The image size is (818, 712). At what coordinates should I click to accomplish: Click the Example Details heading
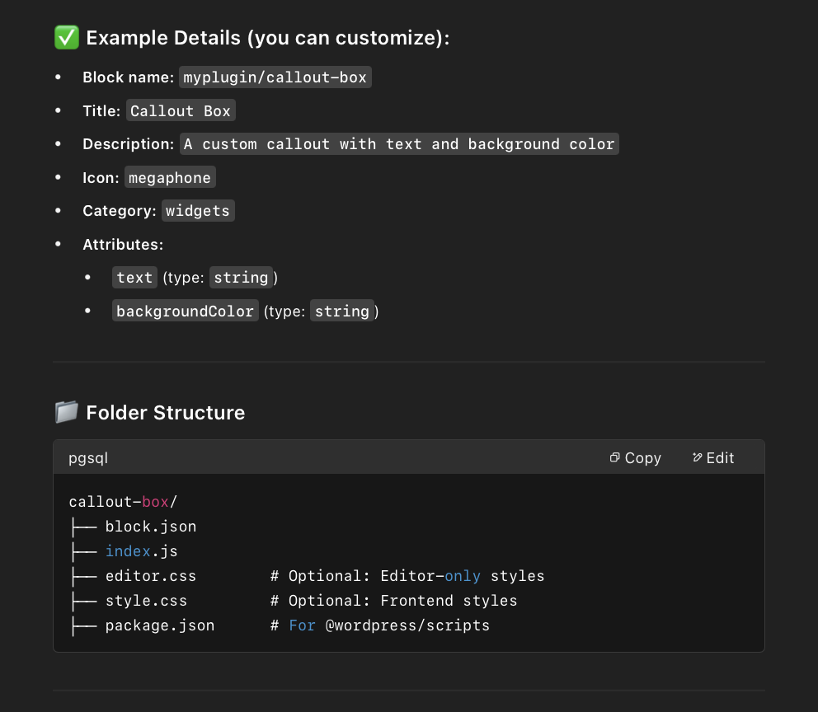(268, 38)
